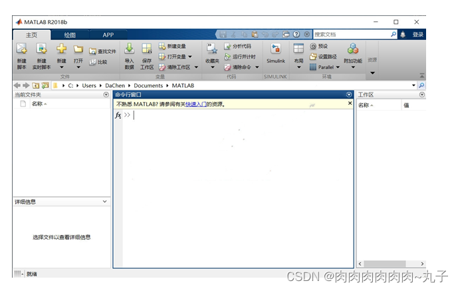This screenshot has width=458, height=289.
Task: Click the Browse for Folder icon
Action: pyautogui.click(x=45, y=85)
